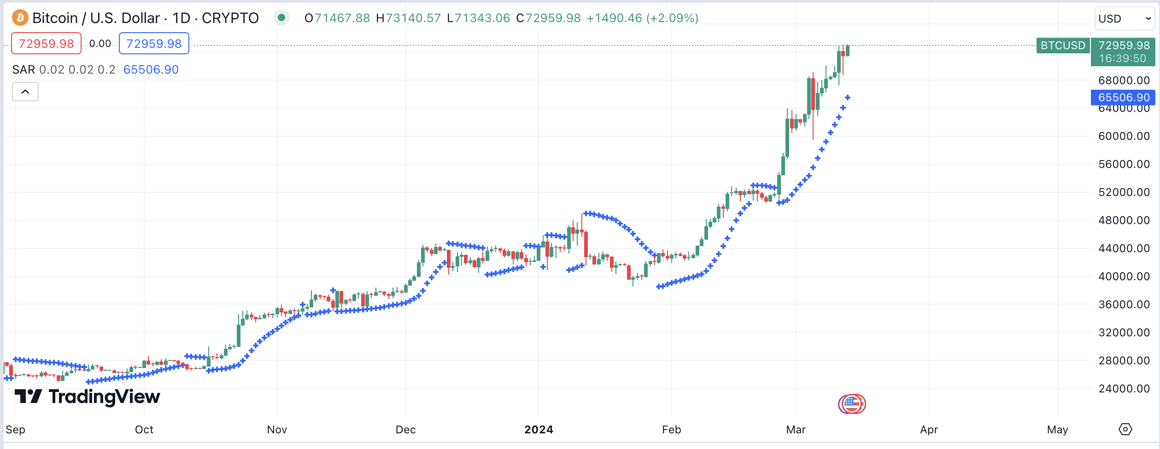Click the Bitcoin / U.S. Dollar symbol name

coord(95,18)
